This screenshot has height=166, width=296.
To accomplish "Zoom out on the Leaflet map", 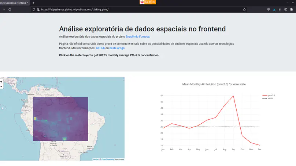I will pos(1,86).
